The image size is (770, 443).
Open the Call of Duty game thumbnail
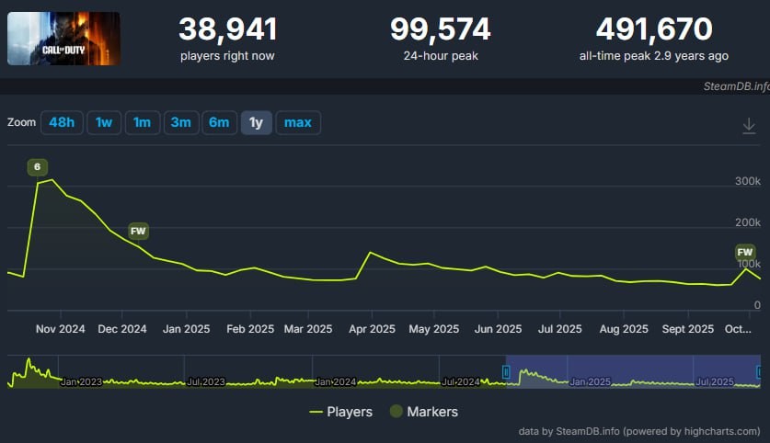(x=63, y=39)
